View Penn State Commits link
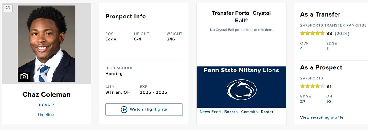This screenshot has width=368, height=130. coord(249,112)
